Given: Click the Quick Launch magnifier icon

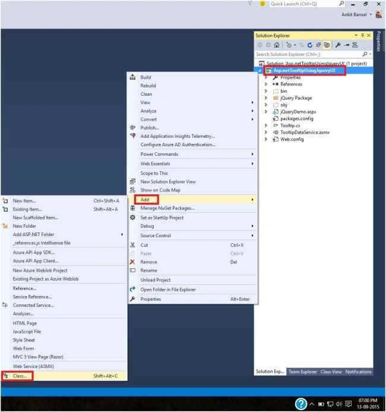Looking at the screenshot, I should 341,4.
